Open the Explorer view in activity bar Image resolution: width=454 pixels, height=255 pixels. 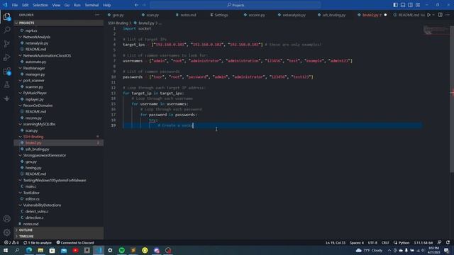[7, 16]
